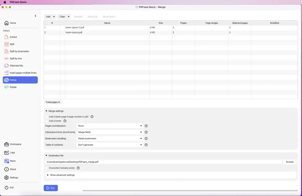
Task: Click the Exit power icon
Action: click(6, 187)
